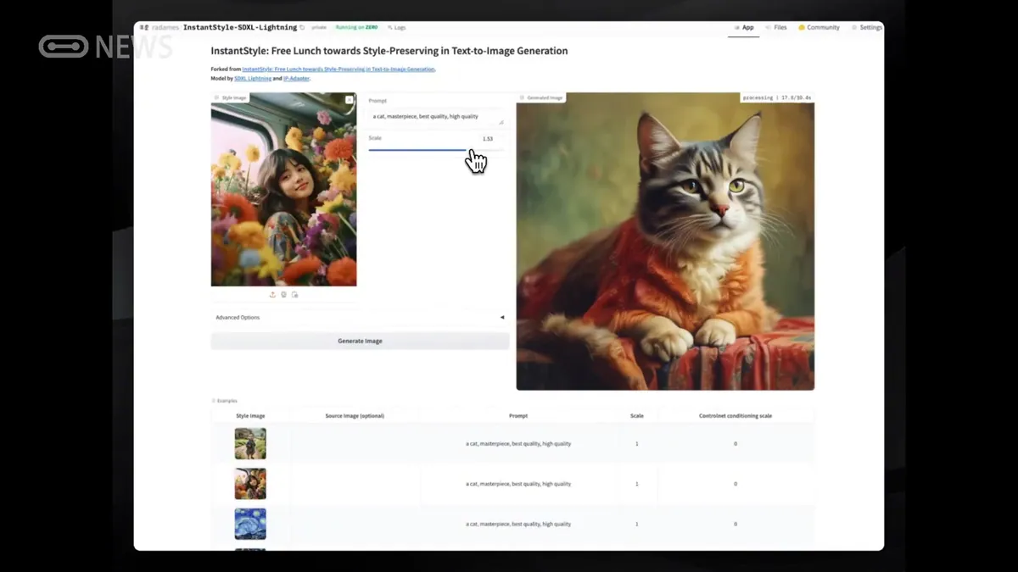Click the "Scale" column header in Examples
The image size is (1018, 572).
tap(637, 416)
